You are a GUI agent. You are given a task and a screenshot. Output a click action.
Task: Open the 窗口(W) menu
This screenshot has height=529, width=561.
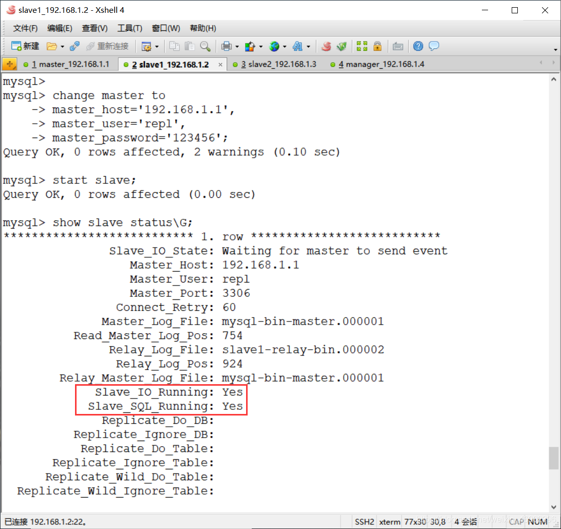(165, 28)
